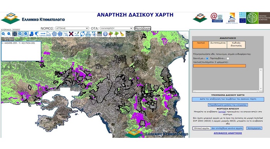Select the 'Περιλαμβάνει' radio button
This screenshot has height=149, width=270.
point(228,59)
